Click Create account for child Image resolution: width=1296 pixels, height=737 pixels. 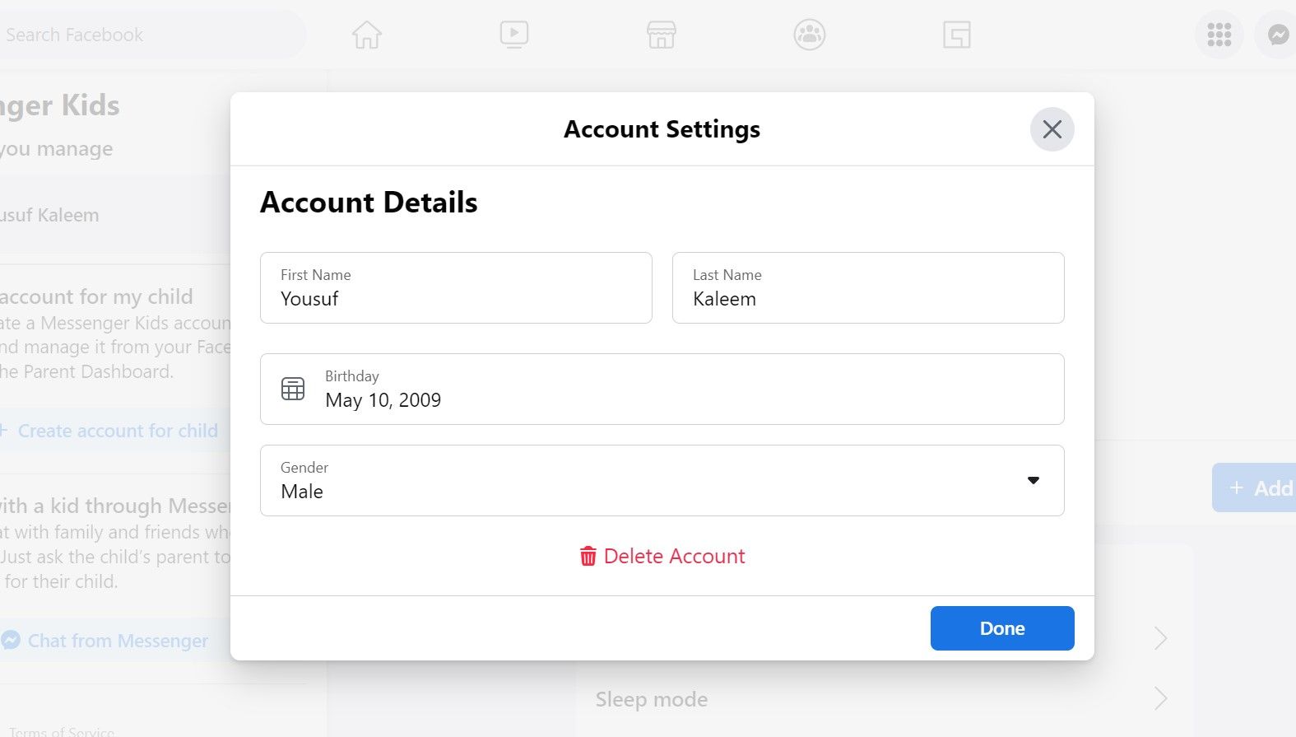[117, 431]
